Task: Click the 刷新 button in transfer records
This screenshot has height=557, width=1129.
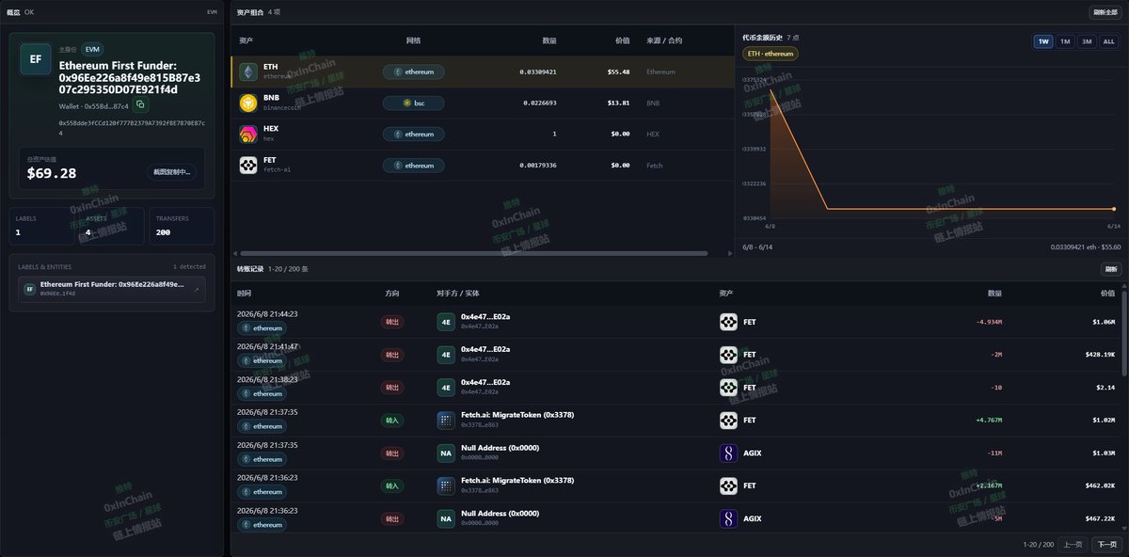Action: (1111, 269)
